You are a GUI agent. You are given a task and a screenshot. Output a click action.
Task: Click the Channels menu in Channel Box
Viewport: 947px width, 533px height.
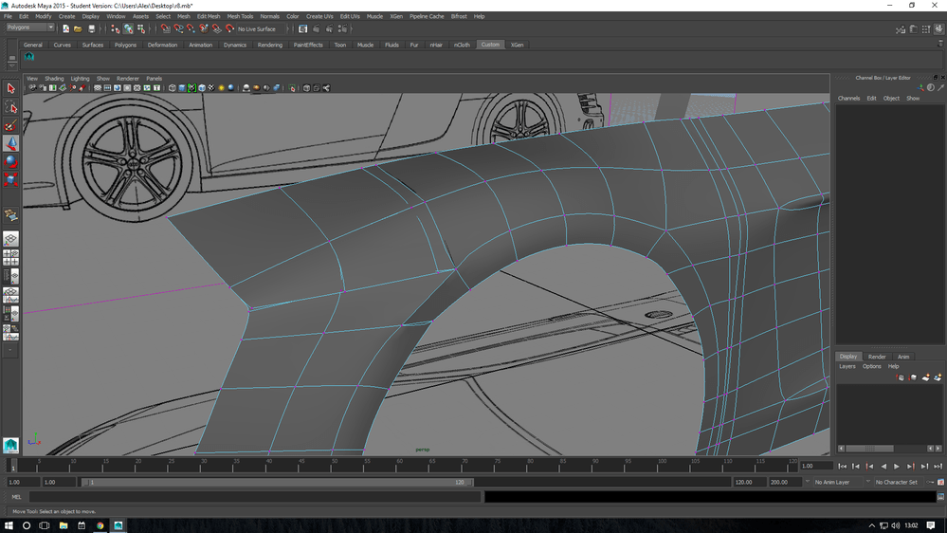click(x=848, y=99)
